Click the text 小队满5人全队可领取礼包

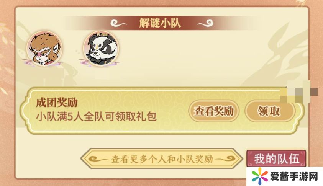point(97,117)
